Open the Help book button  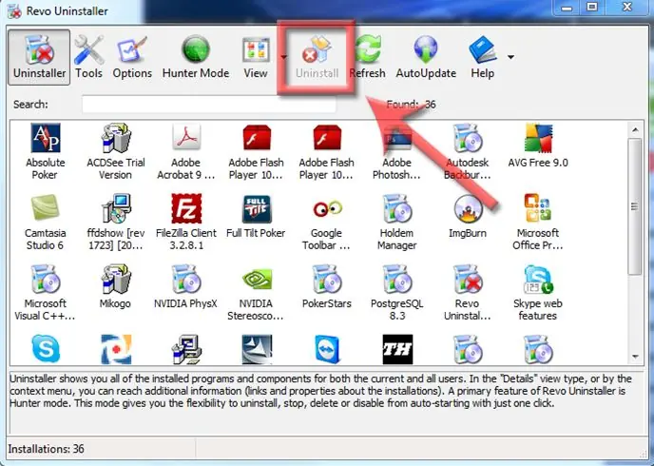pos(483,57)
